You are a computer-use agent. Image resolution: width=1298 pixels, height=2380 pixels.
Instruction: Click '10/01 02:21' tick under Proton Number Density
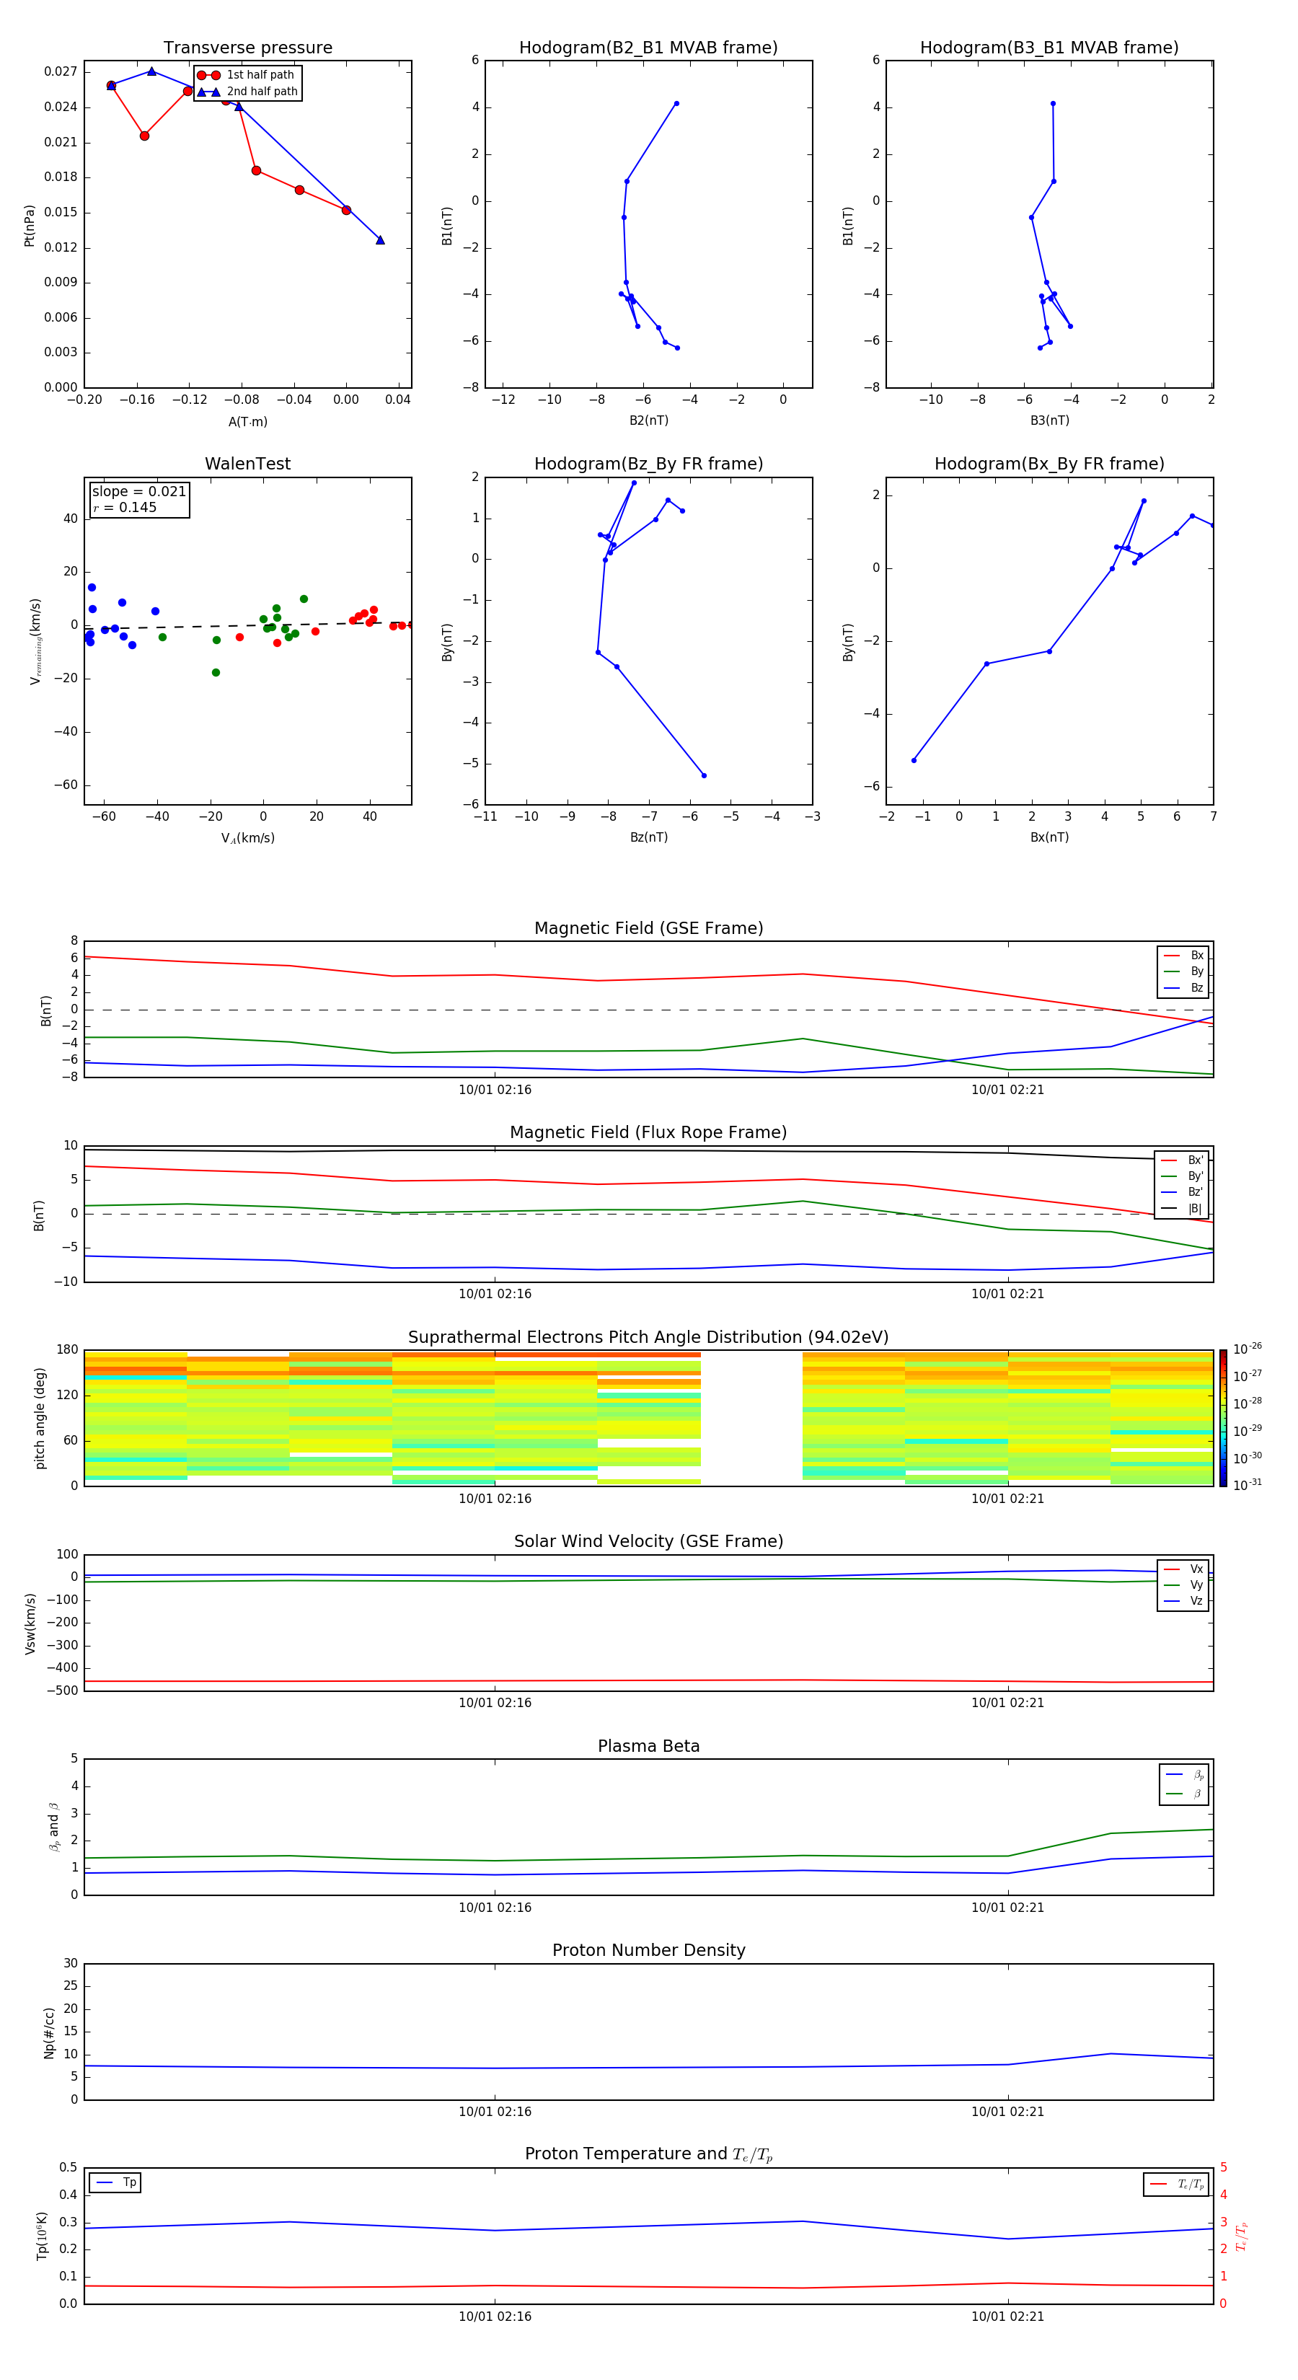(x=1008, y=2112)
